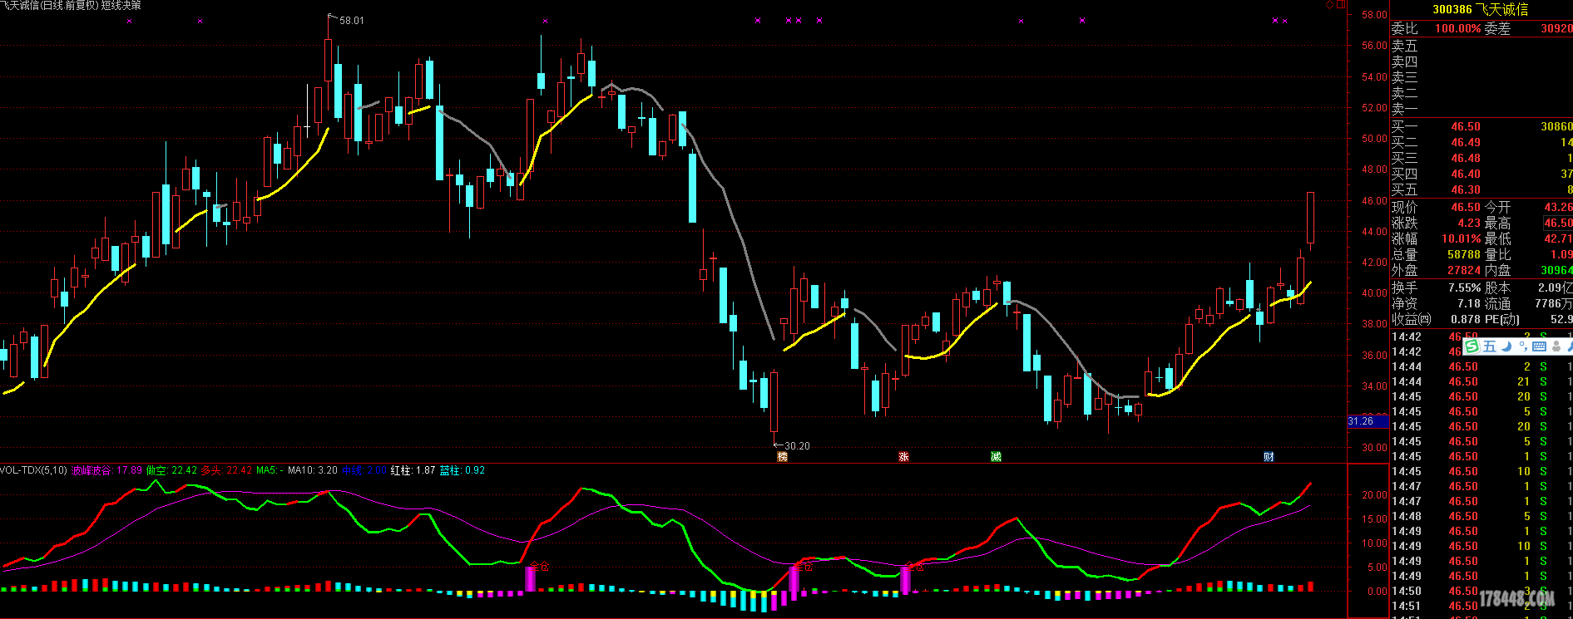Click the 14:44 tick row with volume 21

point(1482,382)
